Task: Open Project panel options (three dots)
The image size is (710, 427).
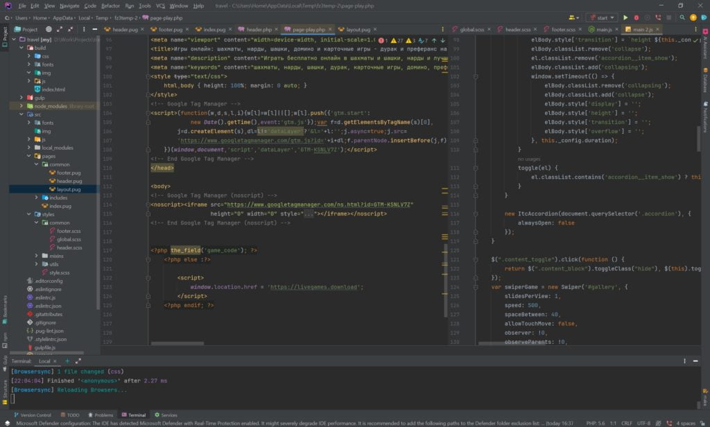Action: tap(84, 30)
